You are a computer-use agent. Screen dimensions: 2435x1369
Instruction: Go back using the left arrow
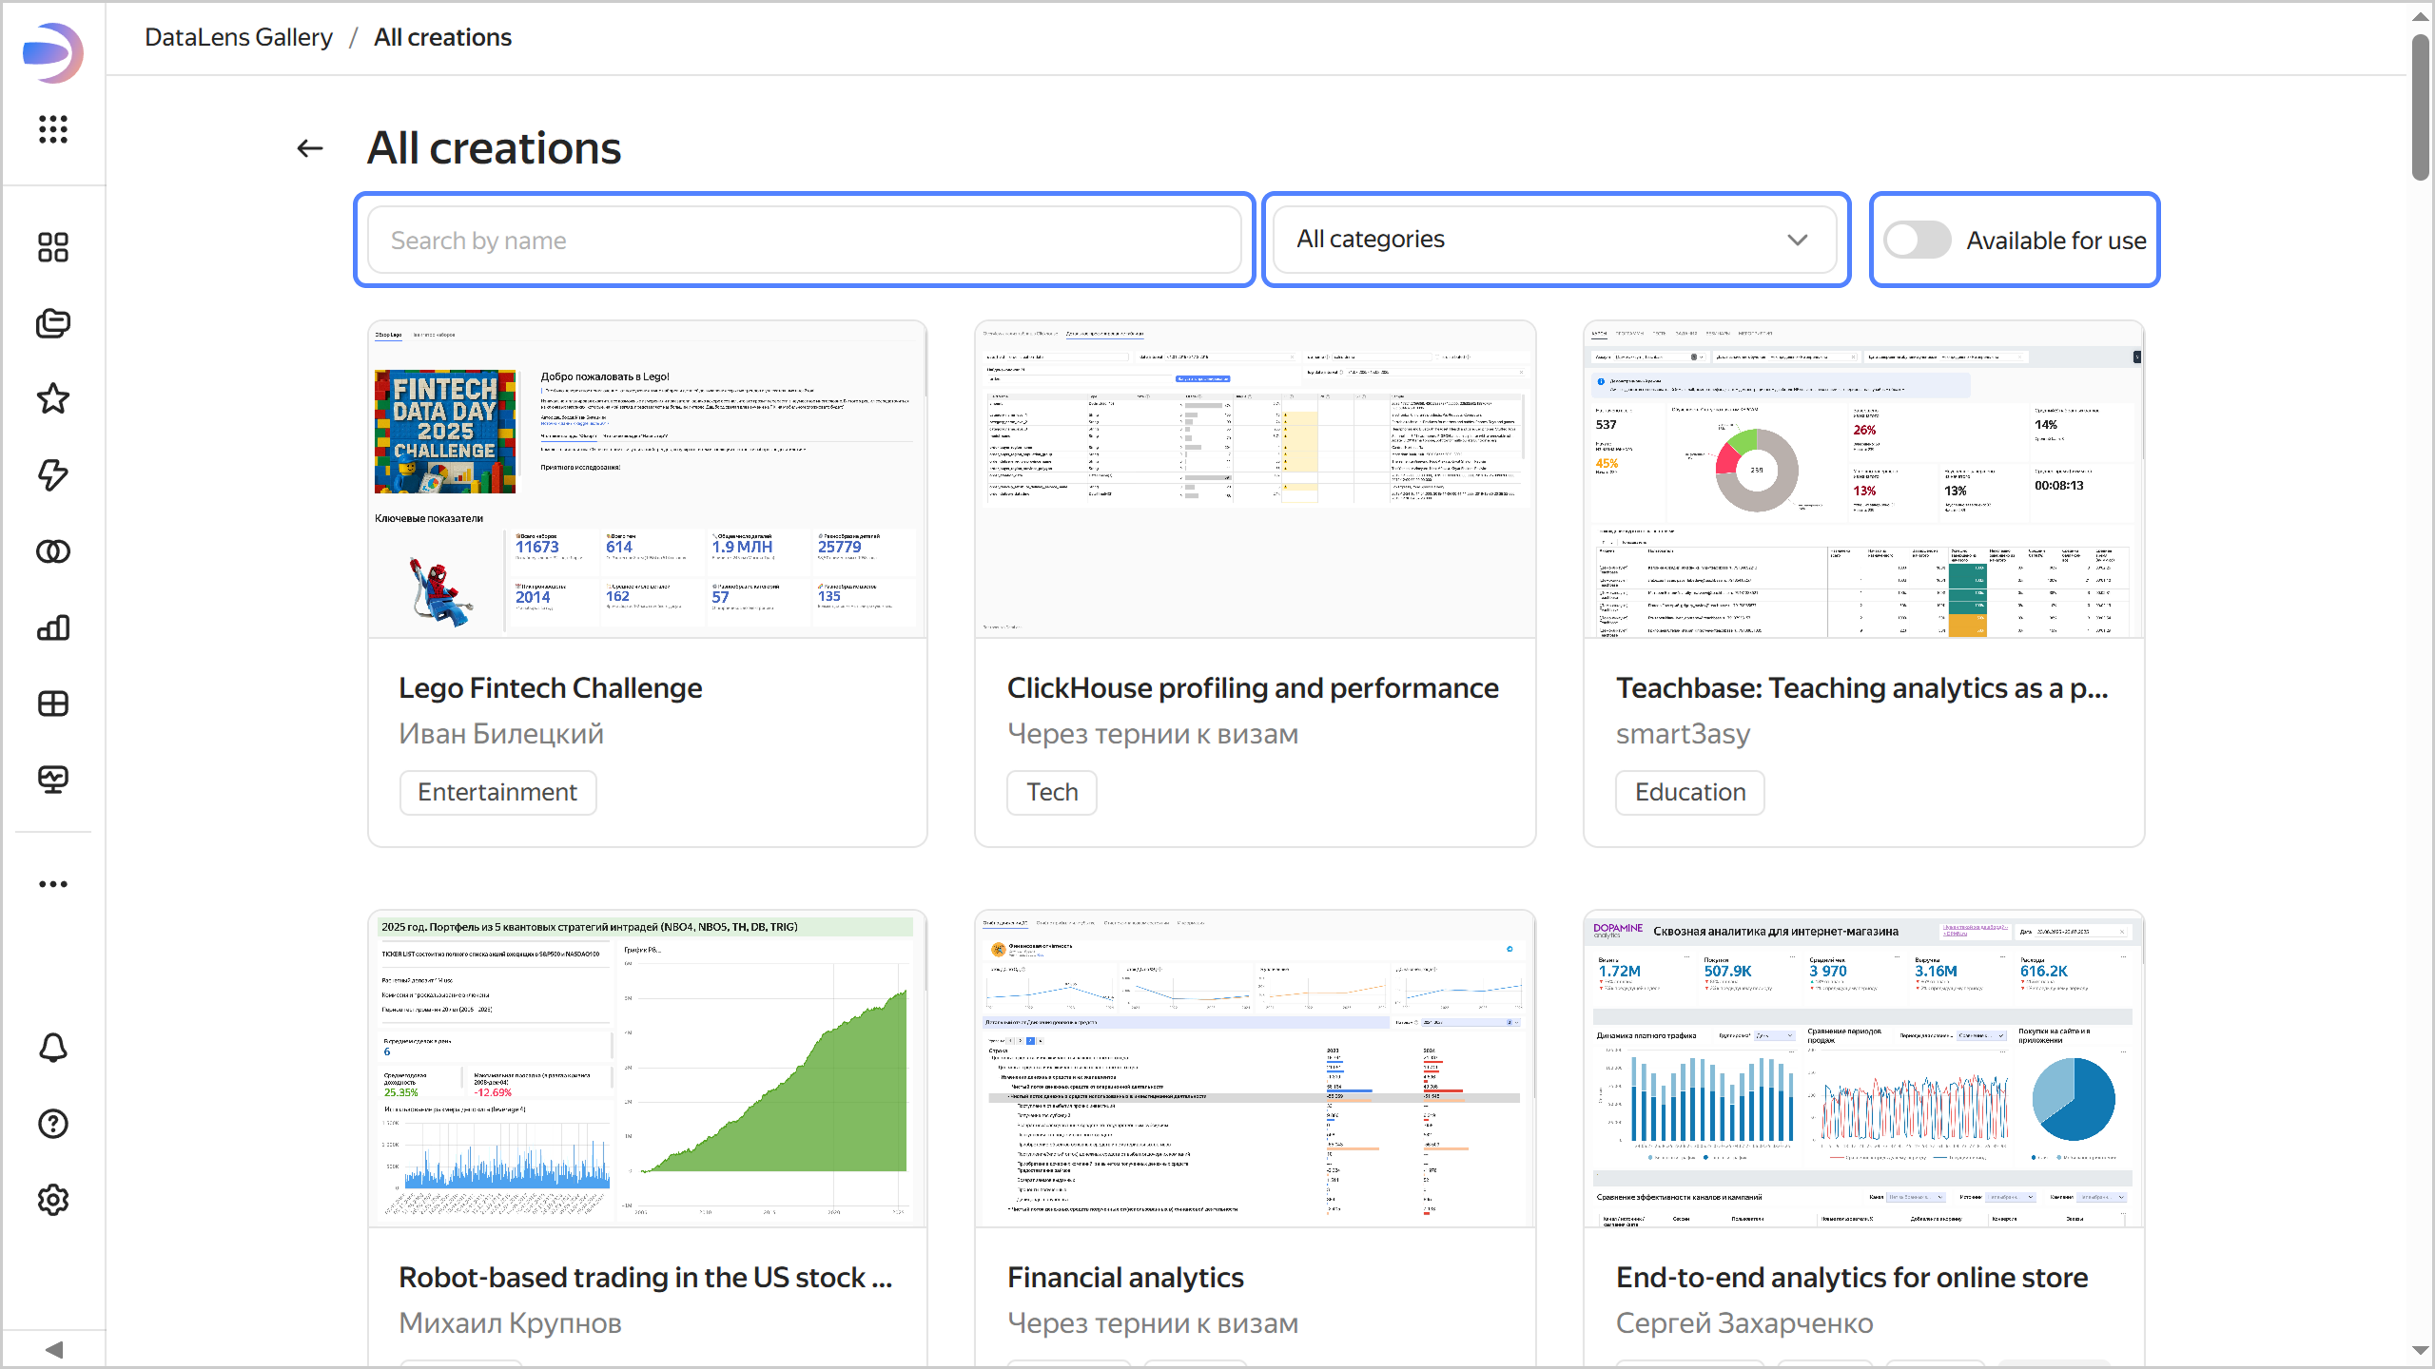click(310, 148)
